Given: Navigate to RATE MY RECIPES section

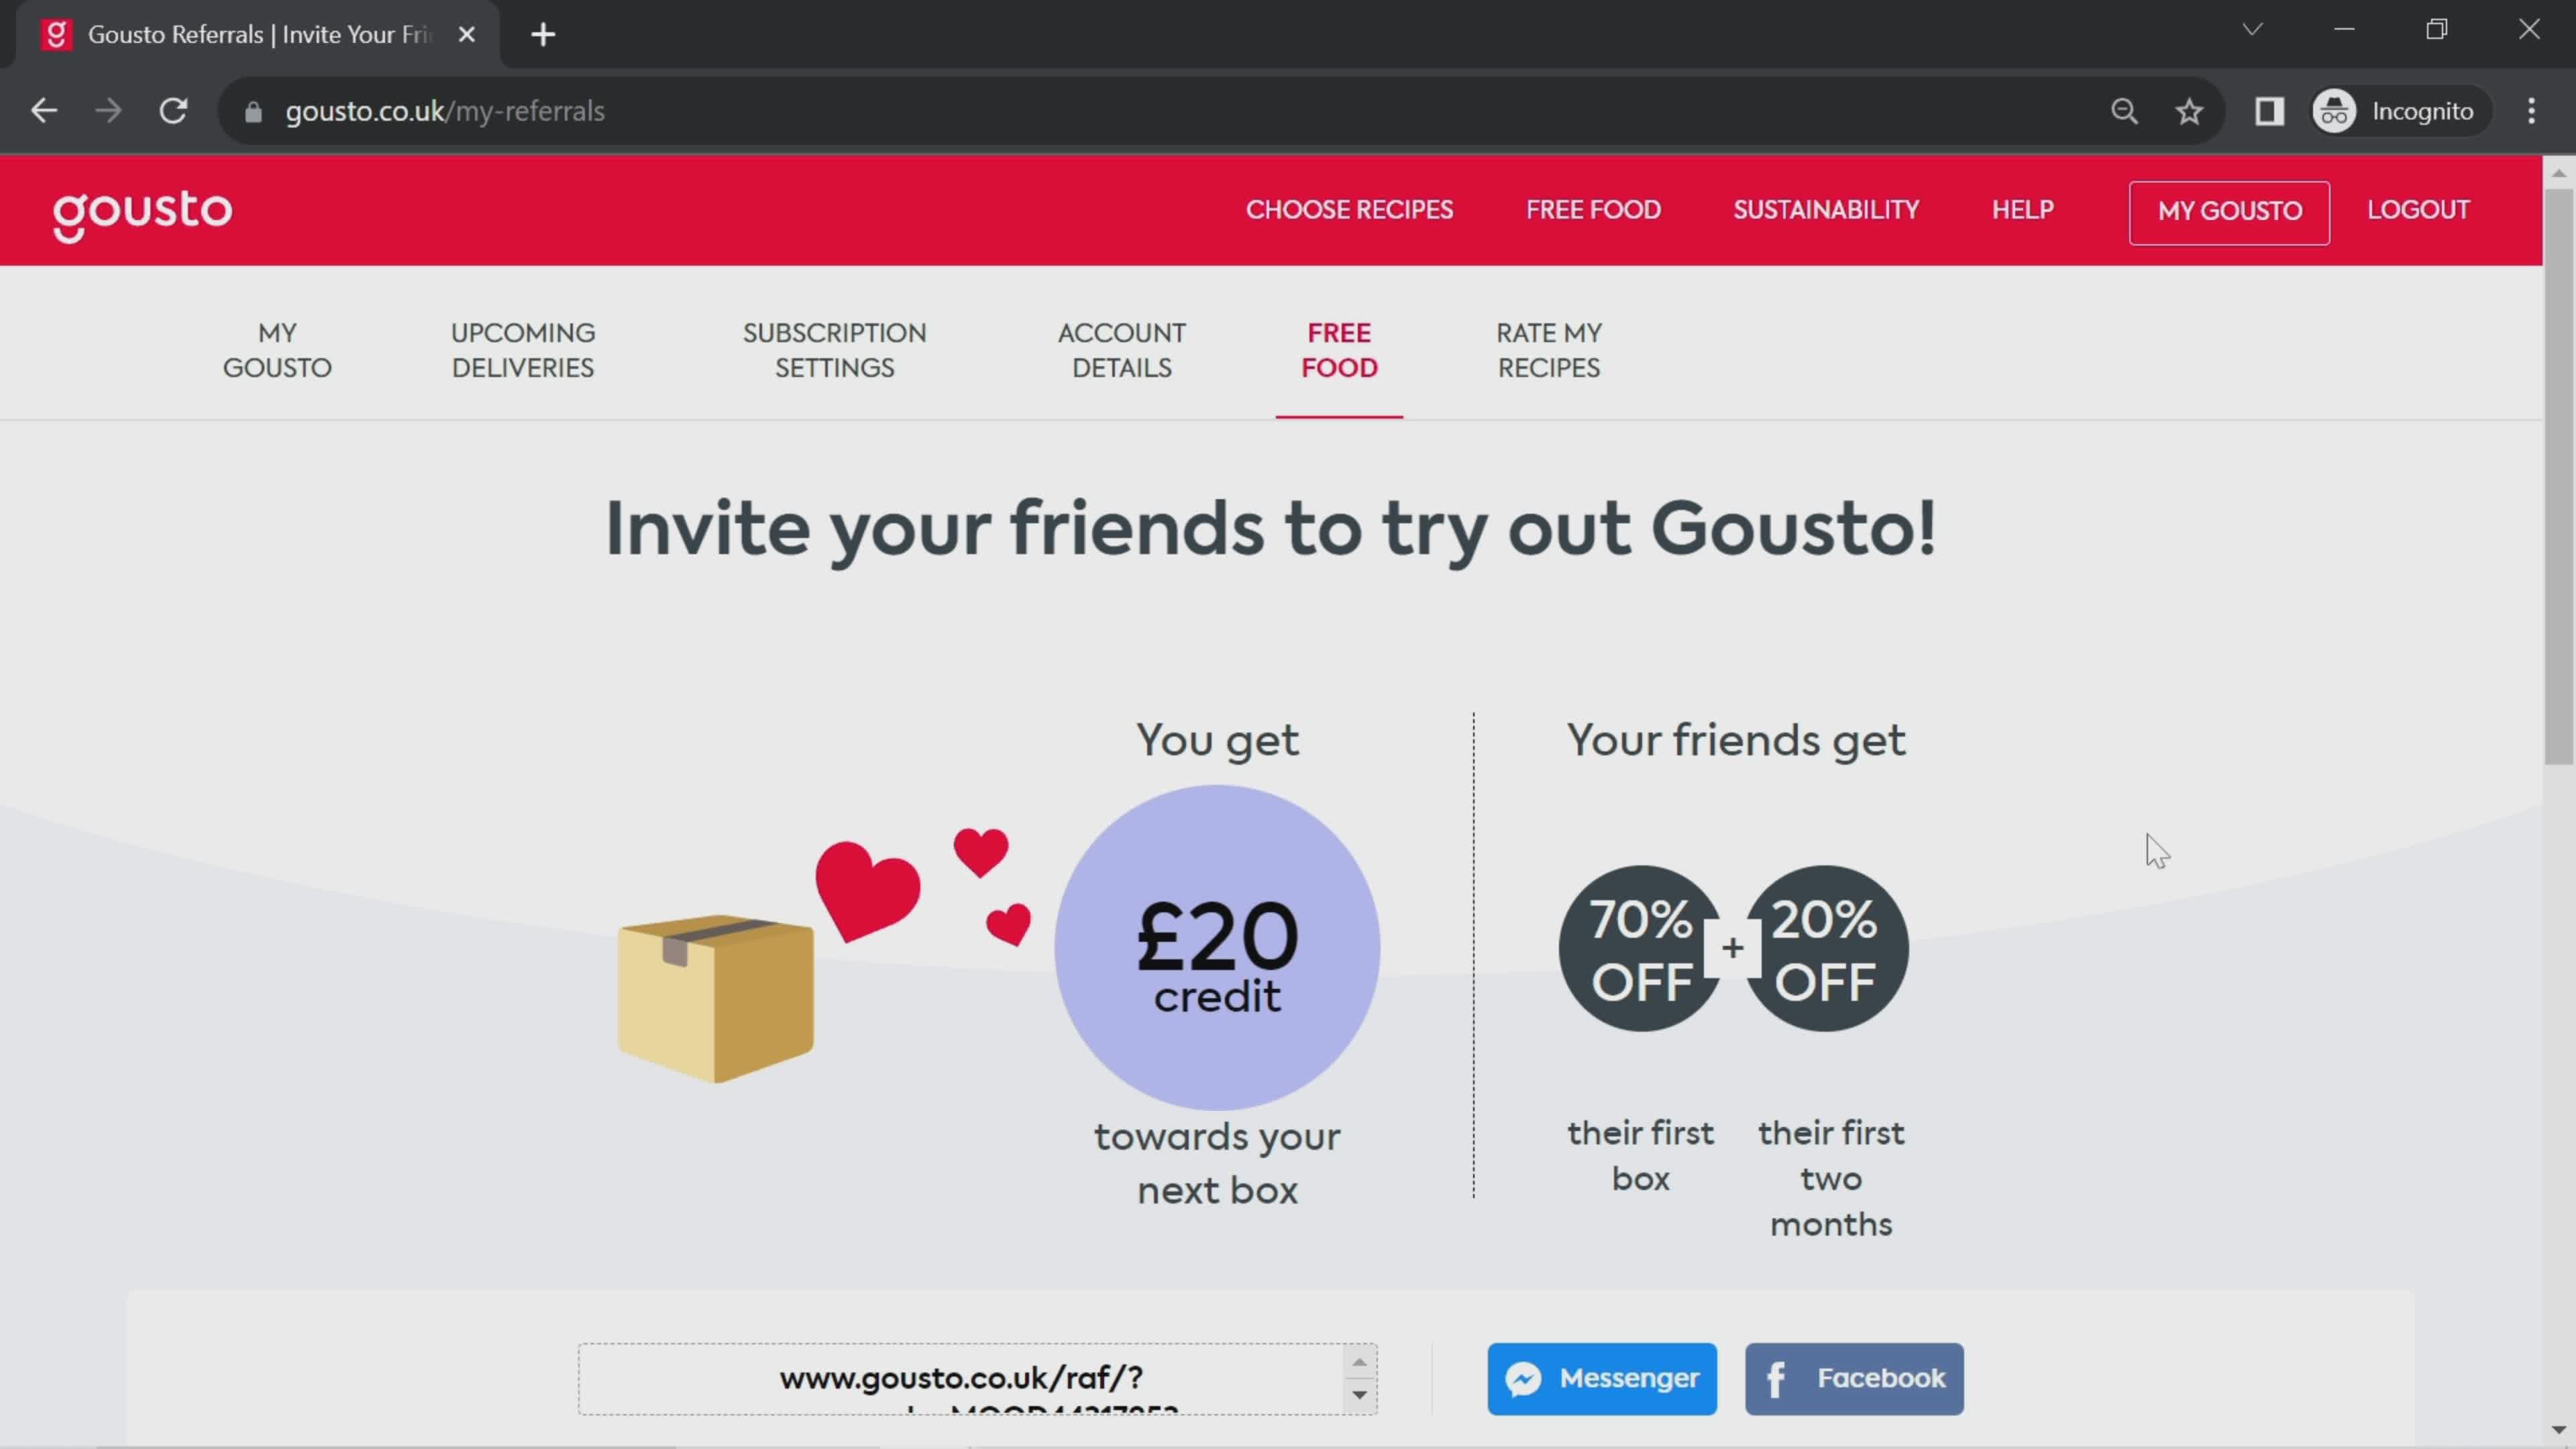Looking at the screenshot, I should click(x=1550, y=350).
